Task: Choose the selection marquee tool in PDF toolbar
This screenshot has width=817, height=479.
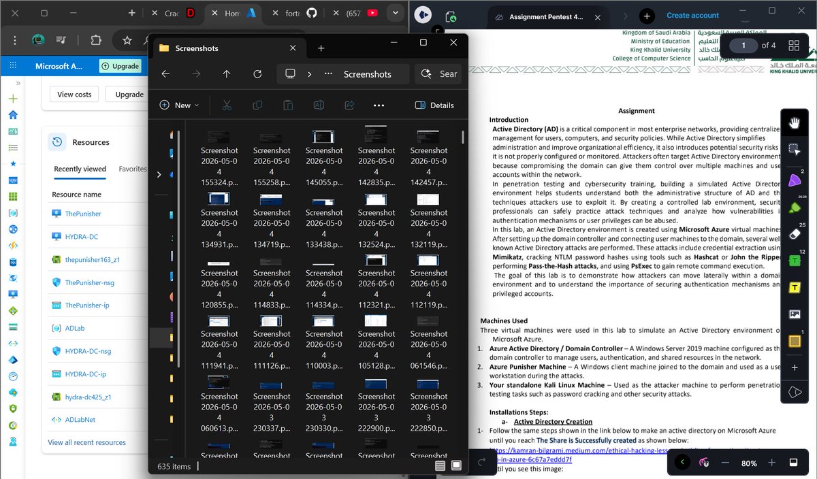Action: point(794,150)
